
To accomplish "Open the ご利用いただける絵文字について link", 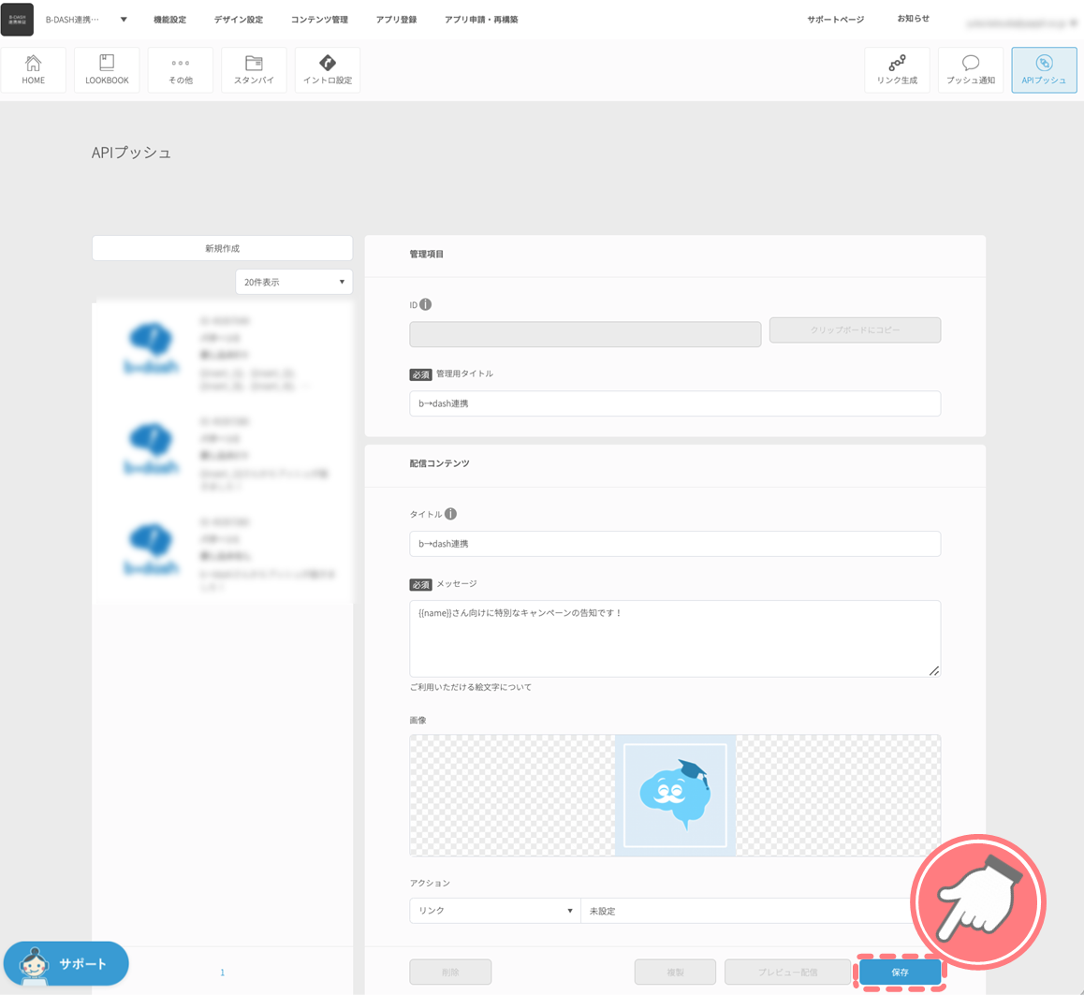I will coord(470,687).
